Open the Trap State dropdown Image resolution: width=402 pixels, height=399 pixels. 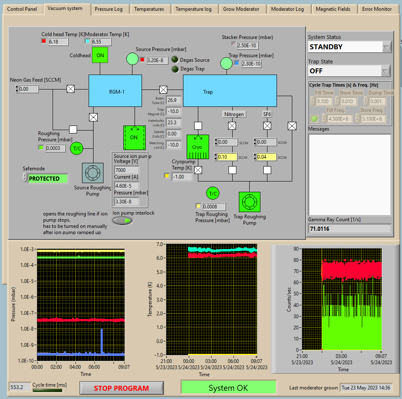[x=386, y=71]
